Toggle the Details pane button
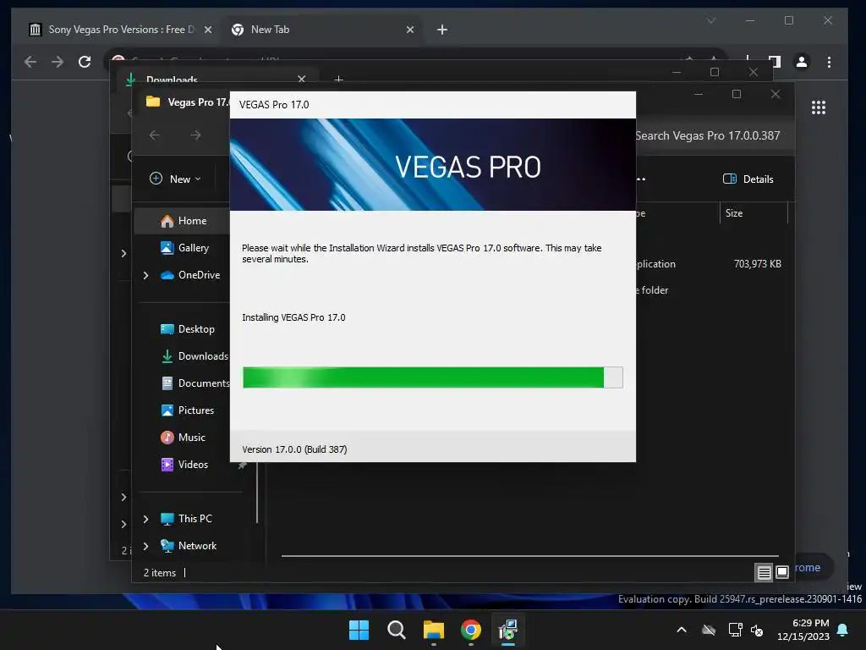 748,179
